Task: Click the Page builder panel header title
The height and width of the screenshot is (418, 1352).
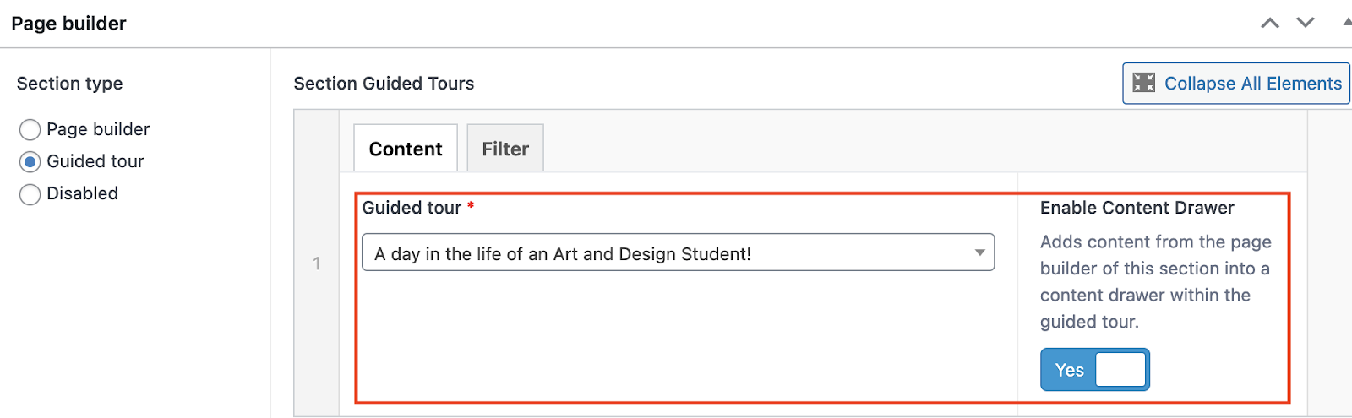Action: click(x=68, y=24)
